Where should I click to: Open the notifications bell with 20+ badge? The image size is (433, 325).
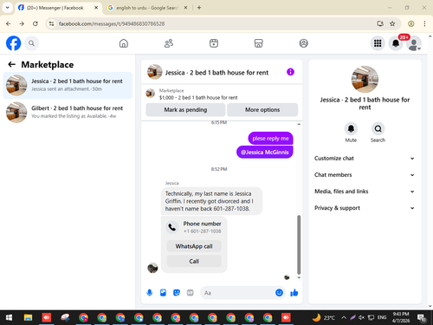pos(396,43)
